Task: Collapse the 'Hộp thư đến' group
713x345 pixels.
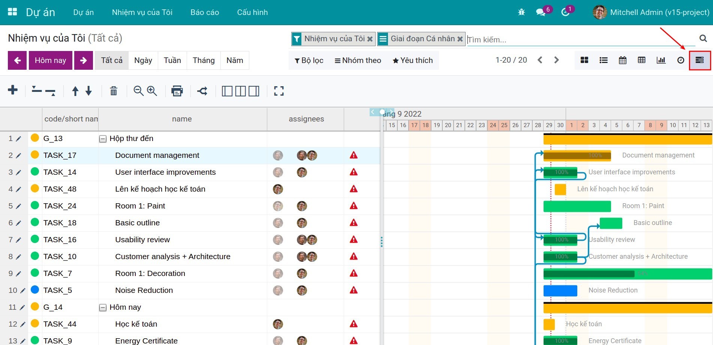Action: click(x=103, y=139)
